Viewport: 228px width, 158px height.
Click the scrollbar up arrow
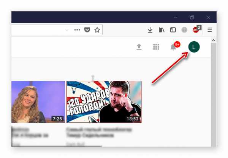pos(214,40)
